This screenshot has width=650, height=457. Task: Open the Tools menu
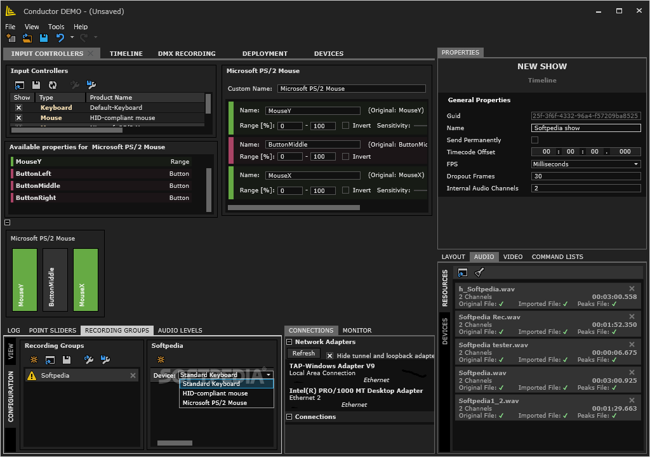56,27
